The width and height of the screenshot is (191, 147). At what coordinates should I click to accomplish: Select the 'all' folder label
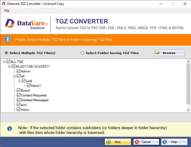point(23,76)
